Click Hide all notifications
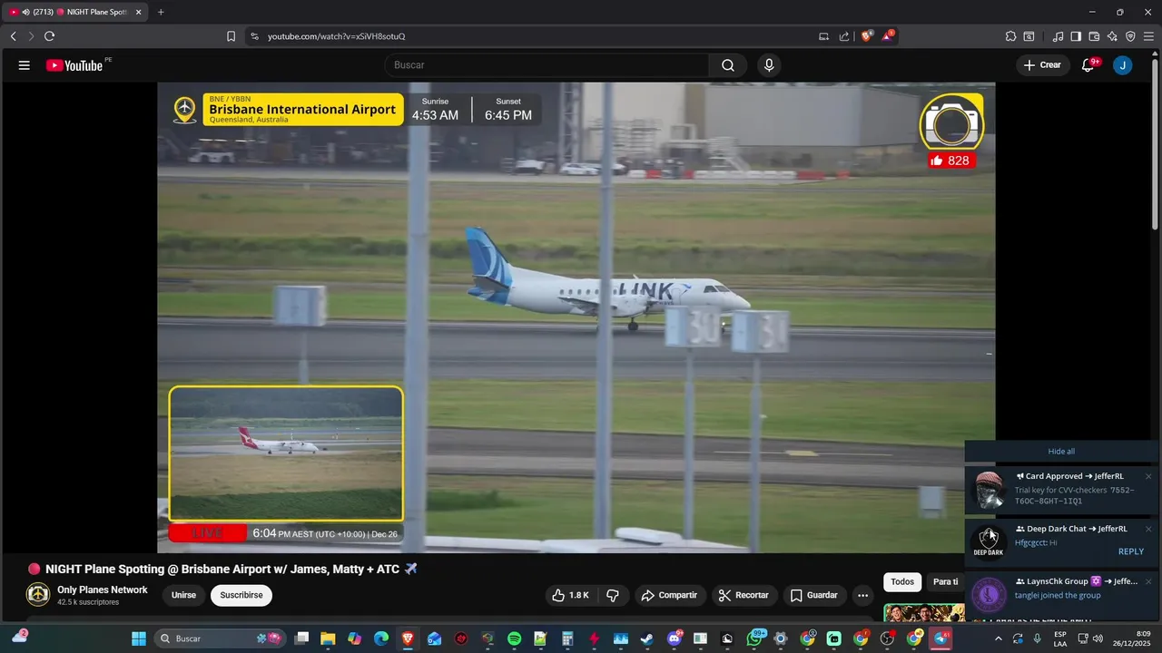Image resolution: width=1162 pixels, height=653 pixels. 1061,451
